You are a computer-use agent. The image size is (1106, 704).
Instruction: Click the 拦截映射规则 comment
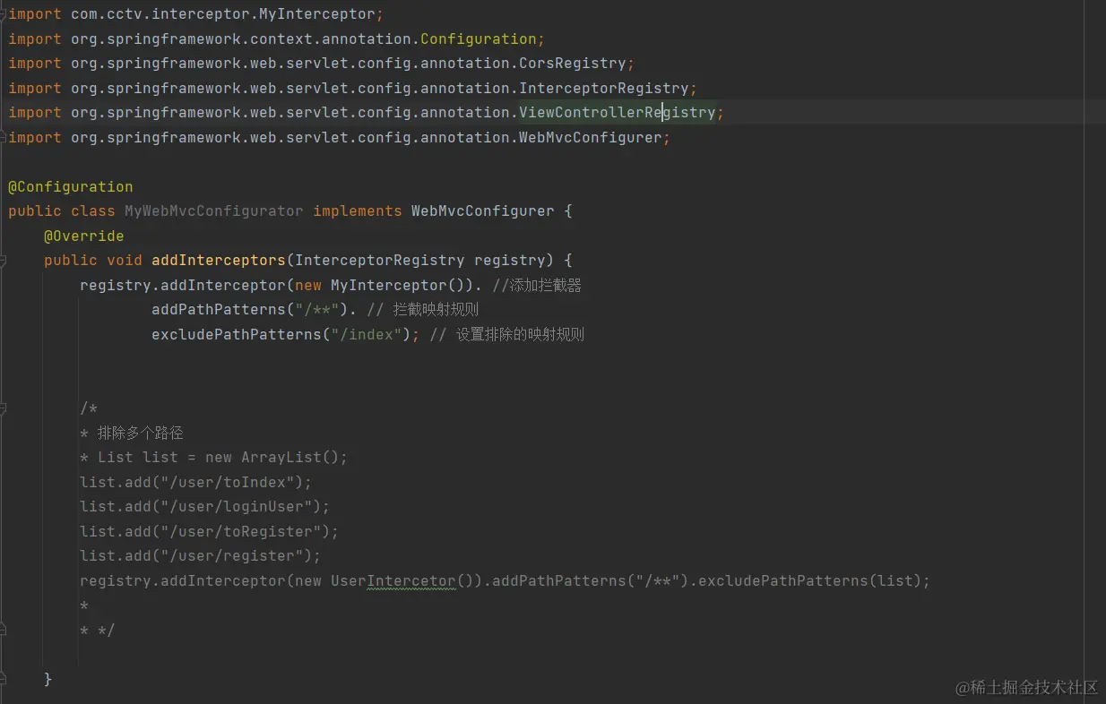pyautogui.click(x=423, y=310)
